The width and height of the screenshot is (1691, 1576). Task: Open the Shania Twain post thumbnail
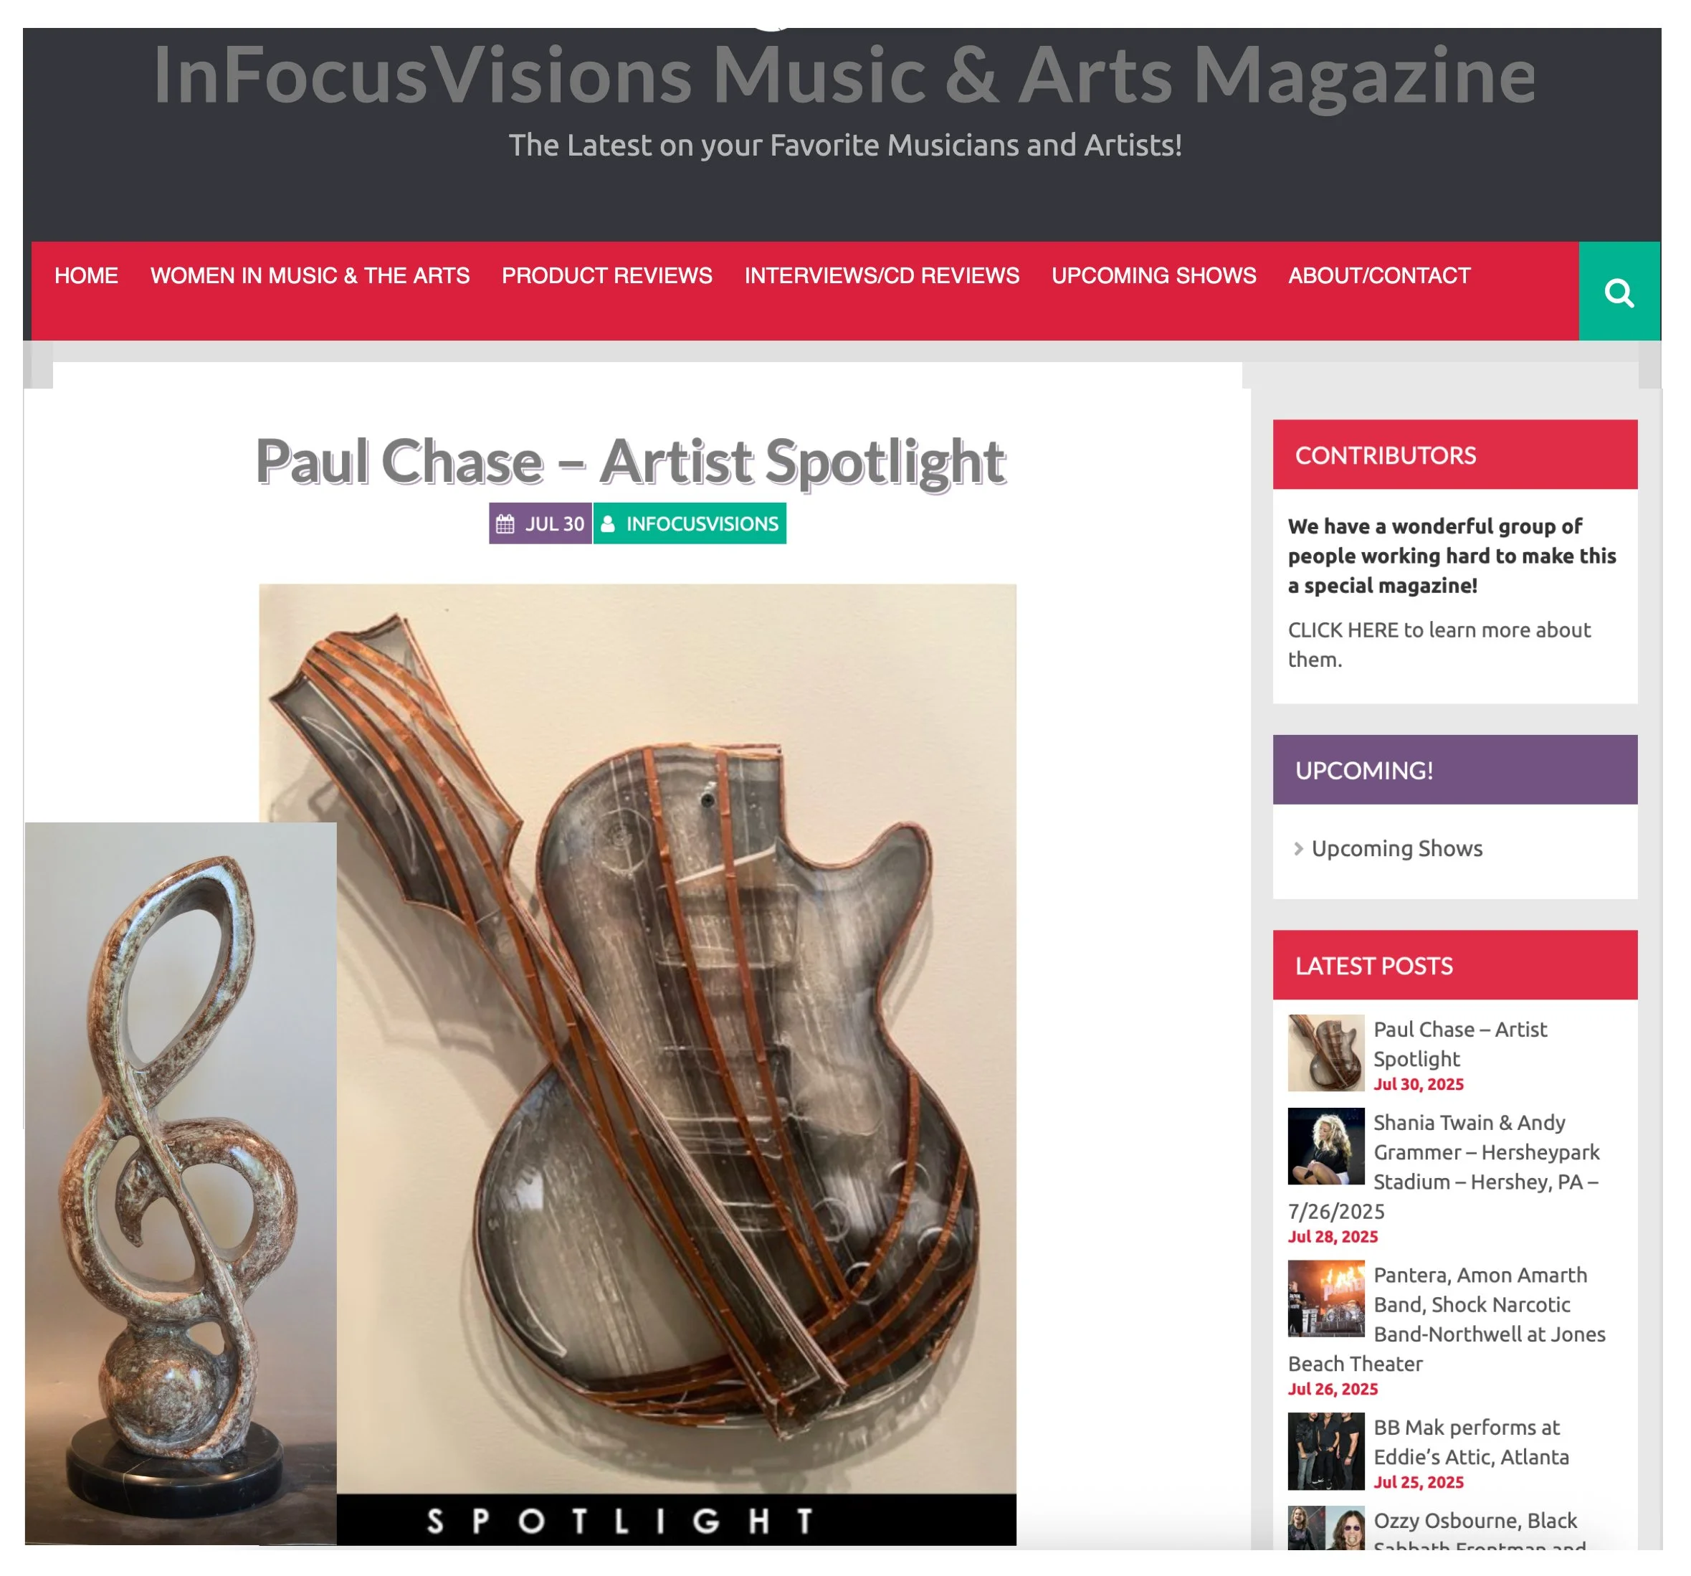[1325, 1145]
